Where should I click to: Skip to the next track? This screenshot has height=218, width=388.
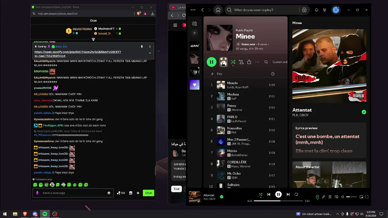coord(288,194)
